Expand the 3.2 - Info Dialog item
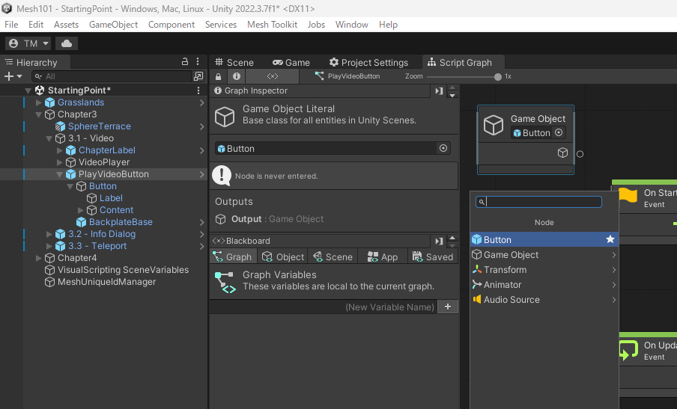The height and width of the screenshot is (409, 677). click(49, 234)
